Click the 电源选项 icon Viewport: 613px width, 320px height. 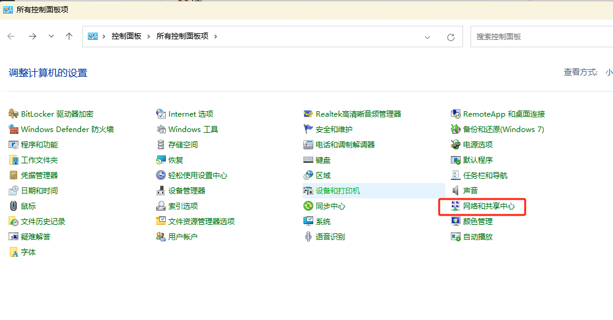click(x=456, y=145)
